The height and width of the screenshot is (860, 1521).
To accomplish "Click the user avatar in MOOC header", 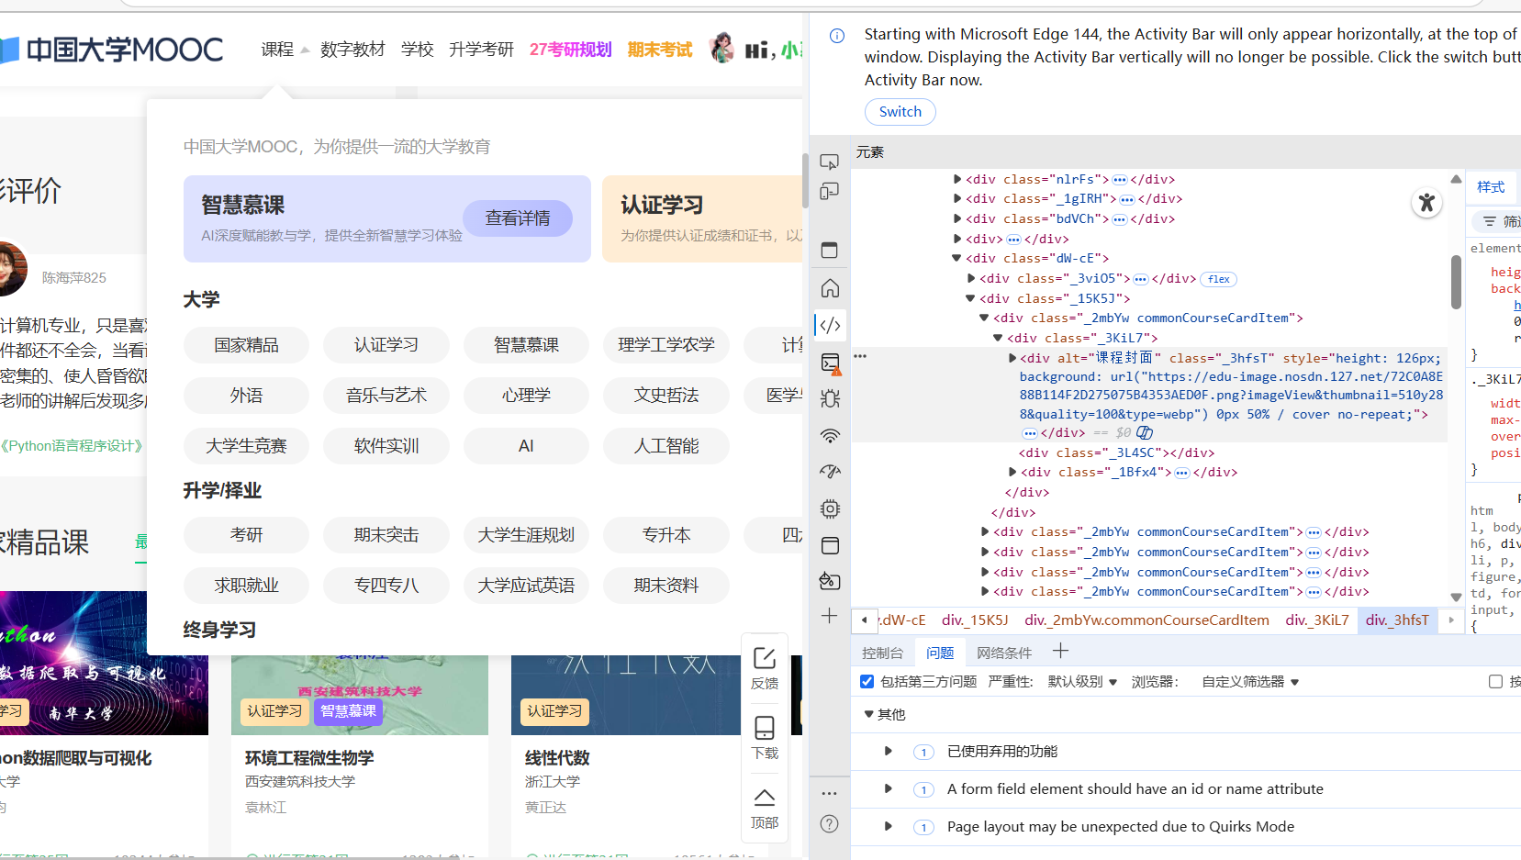I will [x=722, y=49].
